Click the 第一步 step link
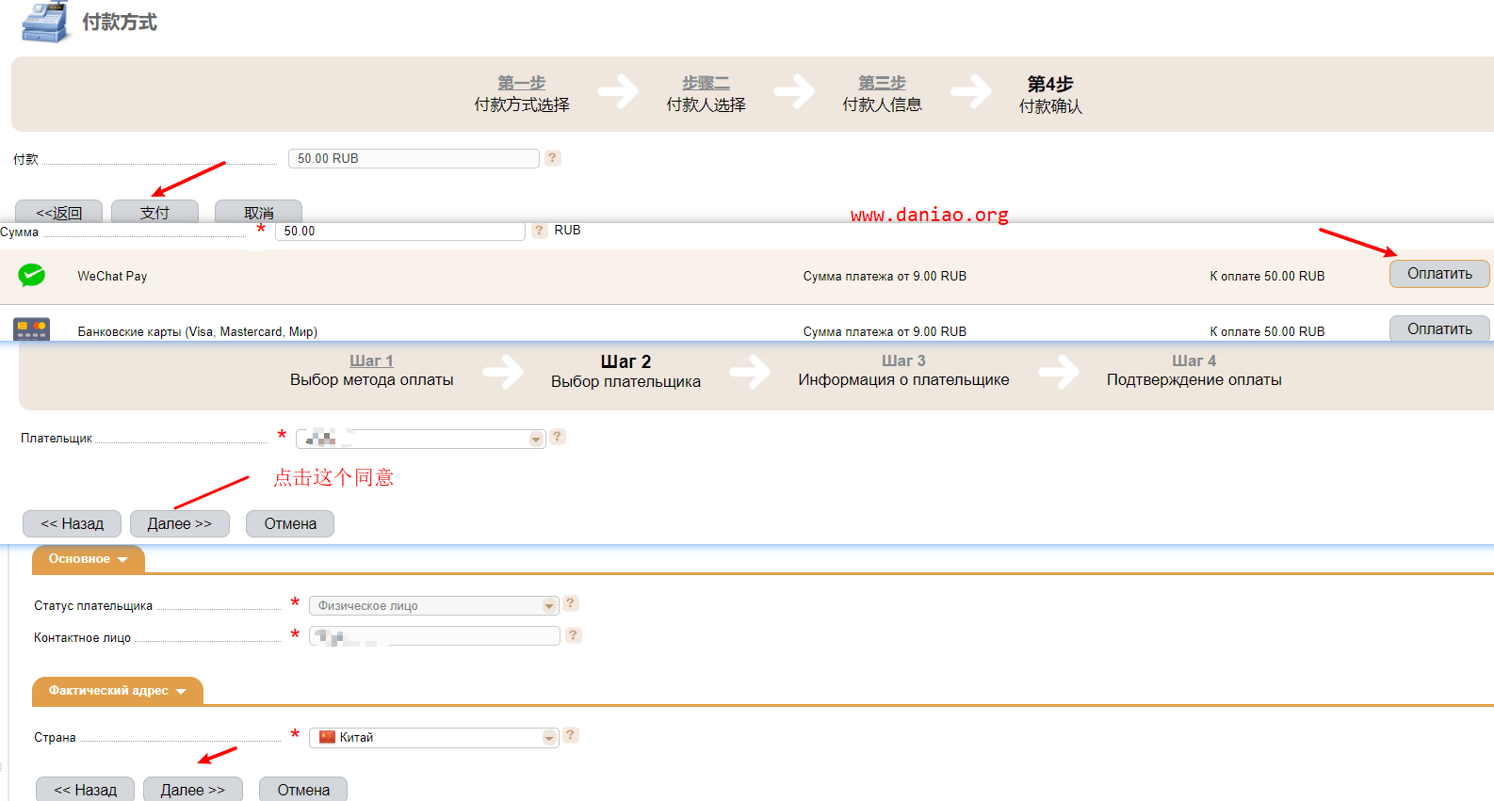Viewport: 1494px width, 801px height. [x=521, y=83]
